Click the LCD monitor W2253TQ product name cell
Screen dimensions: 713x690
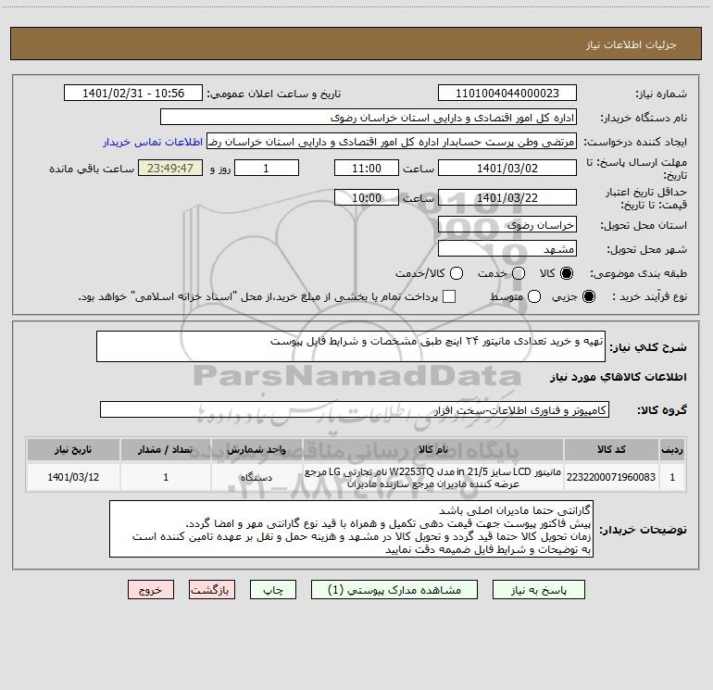[433, 477]
